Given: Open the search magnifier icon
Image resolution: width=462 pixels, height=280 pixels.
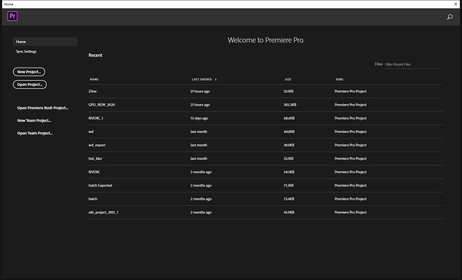Looking at the screenshot, I should pyautogui.click(x=450, y=17).
